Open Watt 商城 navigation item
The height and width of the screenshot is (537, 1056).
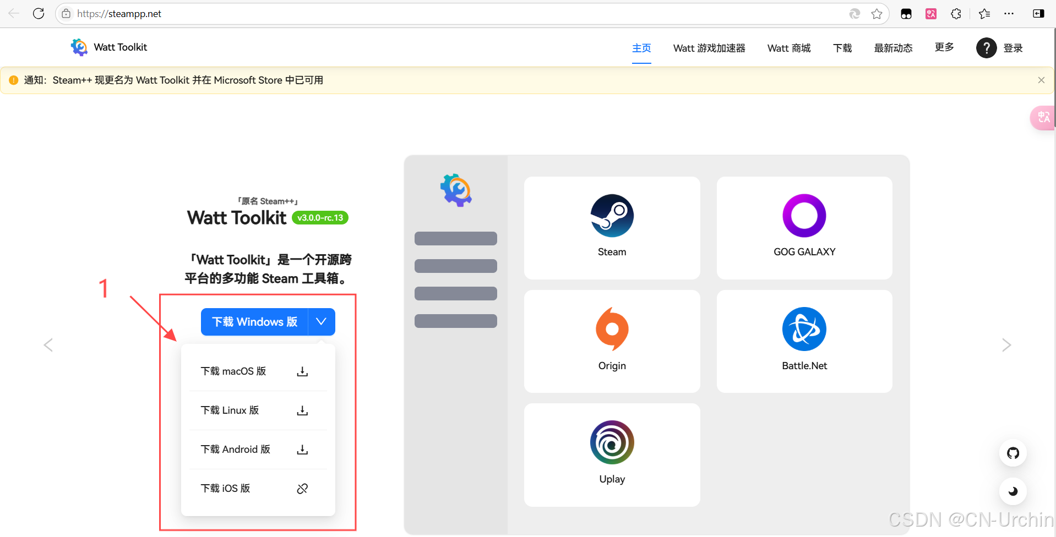[x=789, y=48]
